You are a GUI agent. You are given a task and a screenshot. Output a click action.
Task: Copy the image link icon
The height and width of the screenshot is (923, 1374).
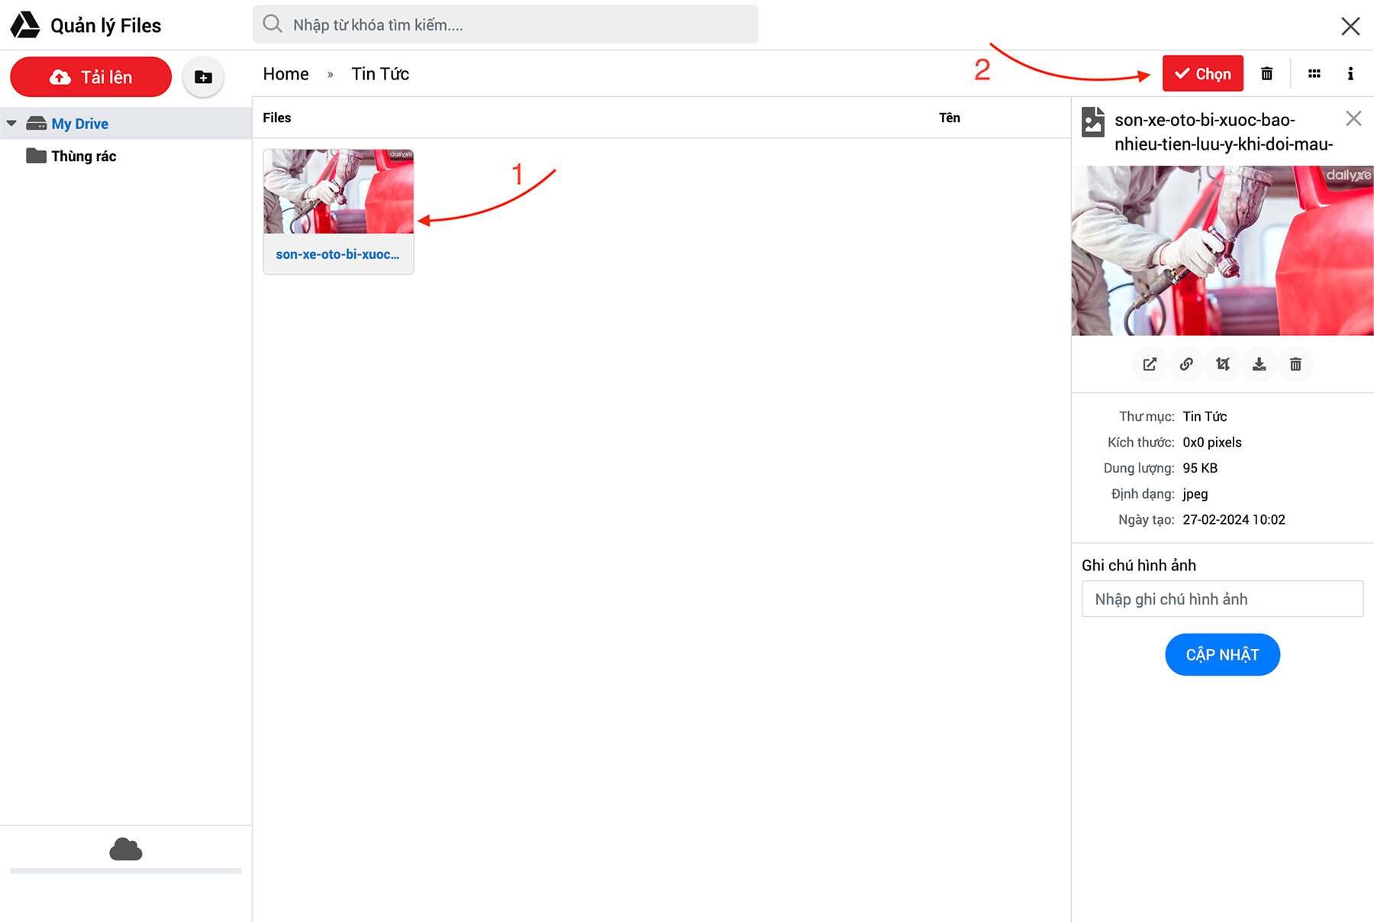click(x=1186, y=364)
